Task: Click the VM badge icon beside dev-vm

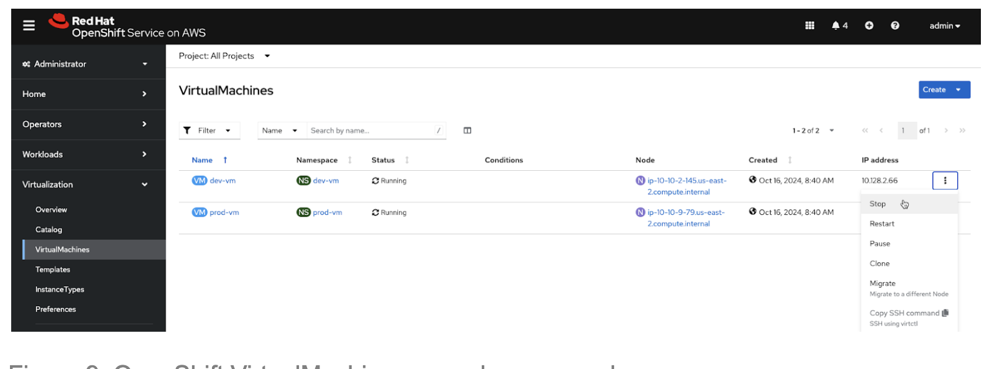Action: pyautogui.click(x=200, y=181)
